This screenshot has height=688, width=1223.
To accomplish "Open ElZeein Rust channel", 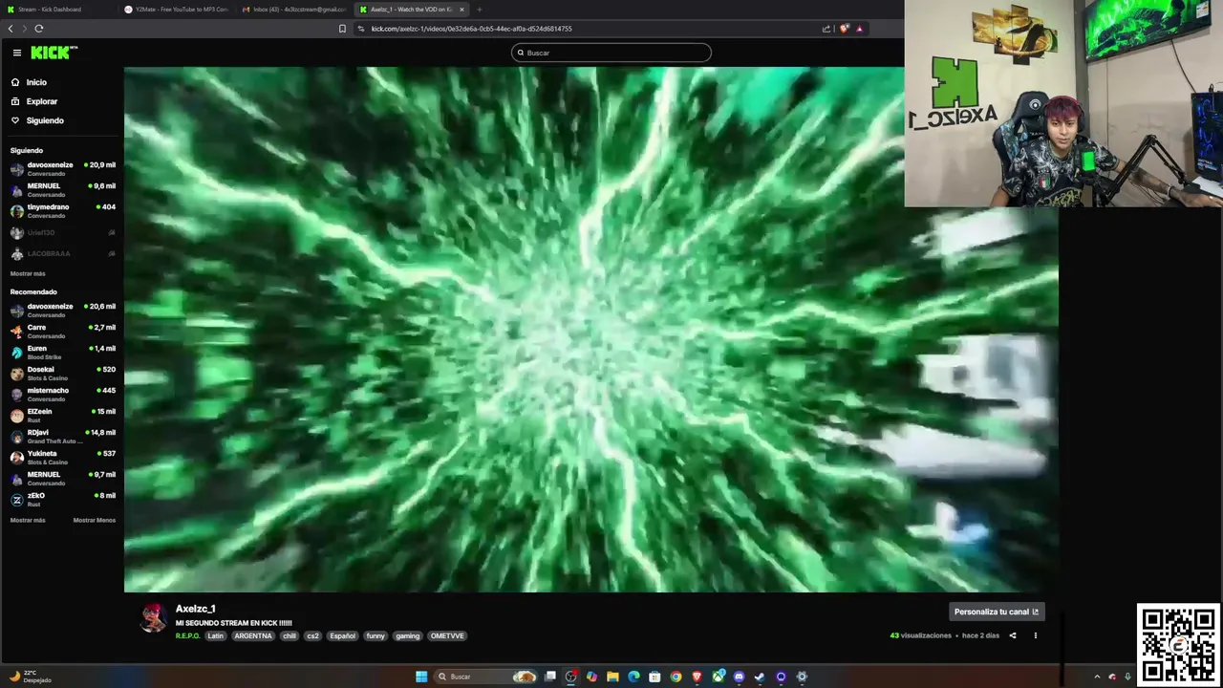I will (x=62, y=415).
